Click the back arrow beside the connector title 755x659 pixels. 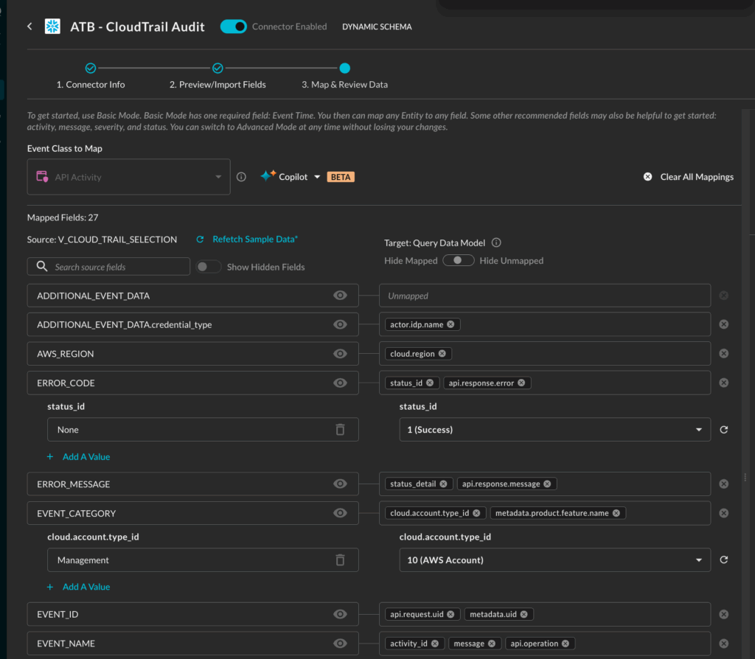tap(29, 26)
